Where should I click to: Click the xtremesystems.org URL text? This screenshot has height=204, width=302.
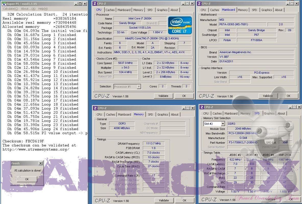point(36,149)
